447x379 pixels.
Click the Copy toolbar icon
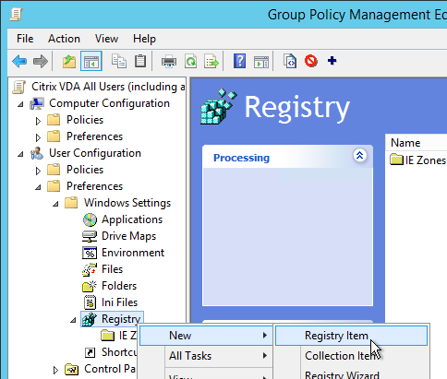(119, 61)
